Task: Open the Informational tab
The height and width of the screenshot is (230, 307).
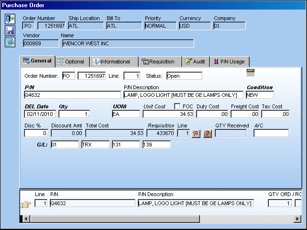Action: (114, 62)
